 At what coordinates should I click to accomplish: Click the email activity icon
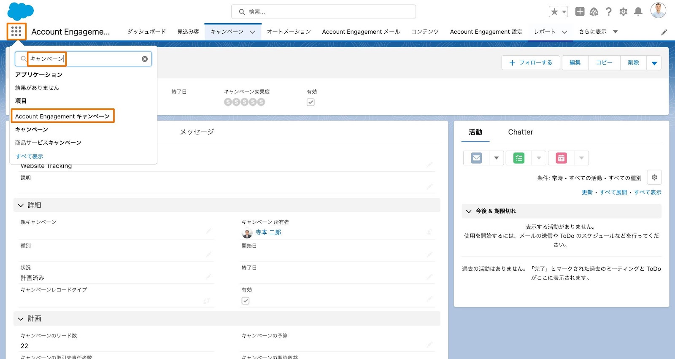pyautogui.click(x=476, y=158)
